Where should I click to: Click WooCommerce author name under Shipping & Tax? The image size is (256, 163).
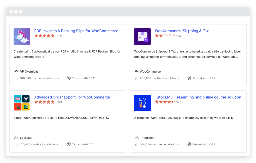click(150, 72)
